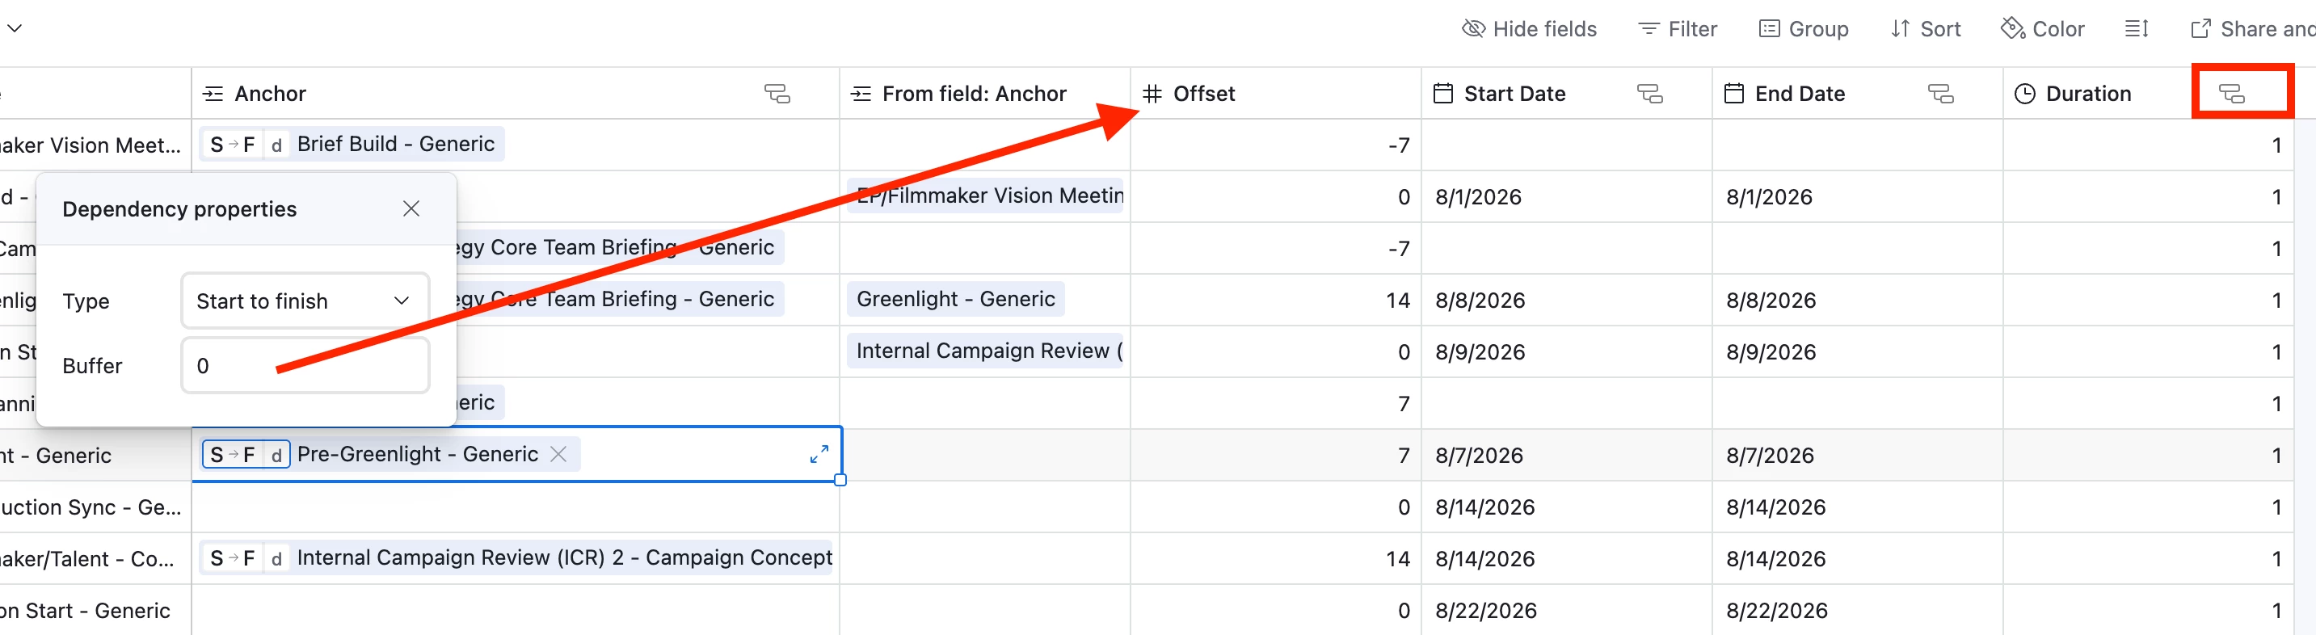Screen dimensions: 2316x635
Task: Open the Filter menu
Action: [1677, 29]
